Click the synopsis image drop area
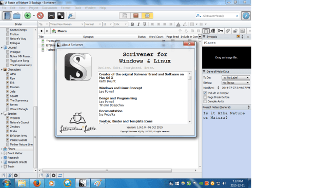Screen dimensions: 318x188 coord(226,57)
